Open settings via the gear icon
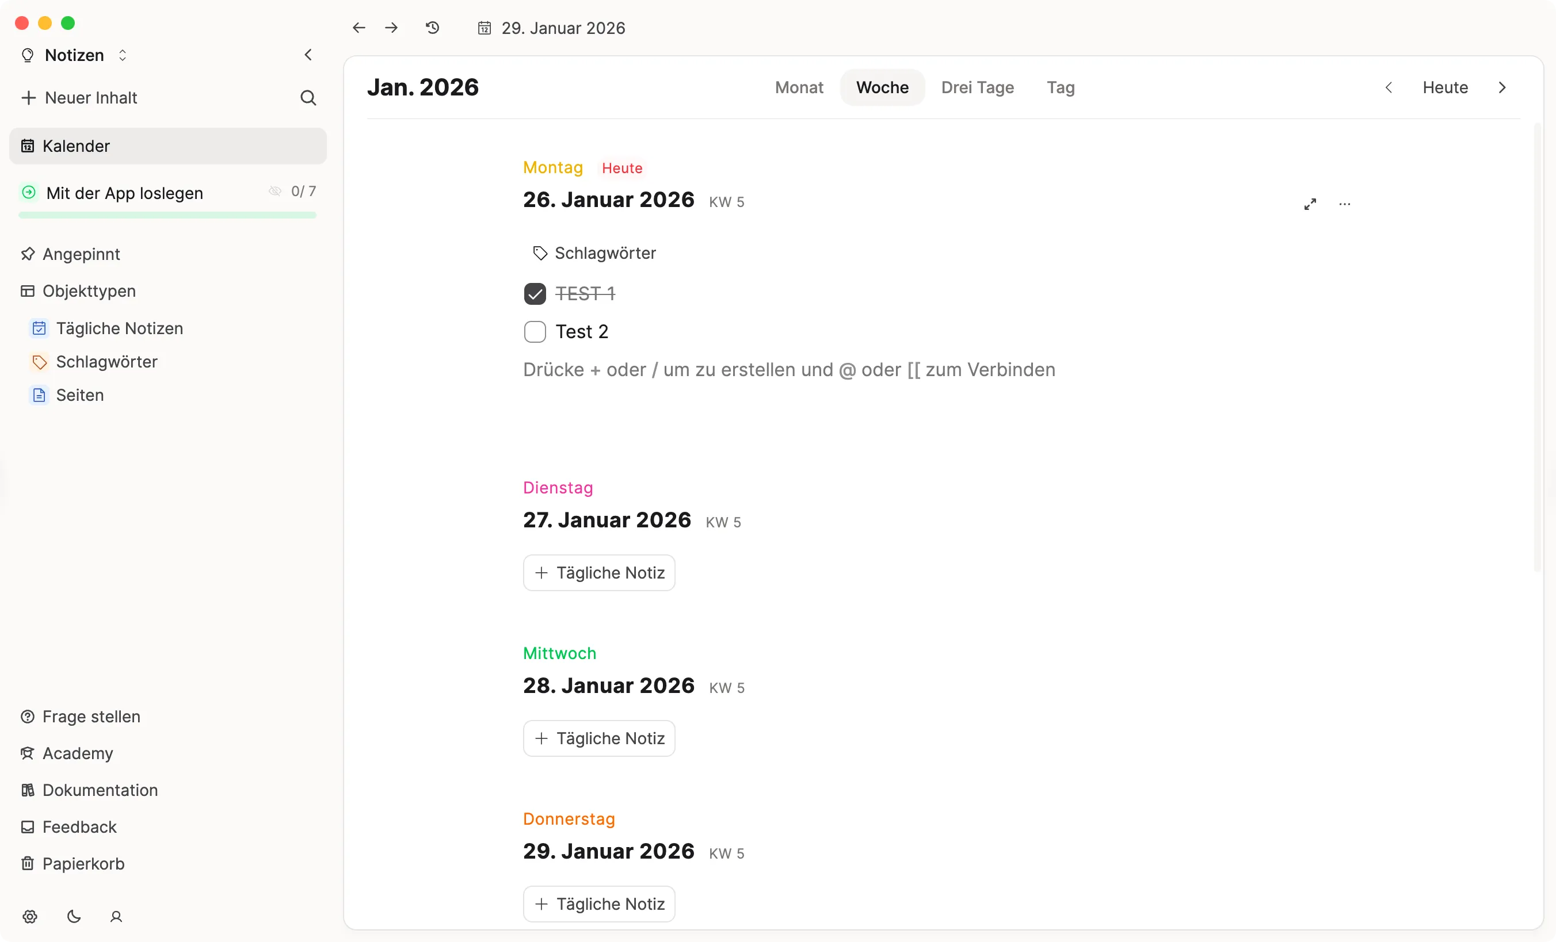Image resolution: width=1556 pixels, height=942 pixels. pyautogui.click(x=29, y=917)
